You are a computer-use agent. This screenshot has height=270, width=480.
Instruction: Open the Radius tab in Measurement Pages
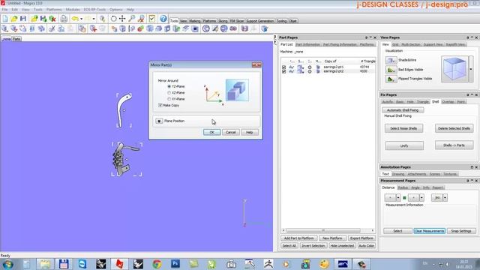click(403, 187)
